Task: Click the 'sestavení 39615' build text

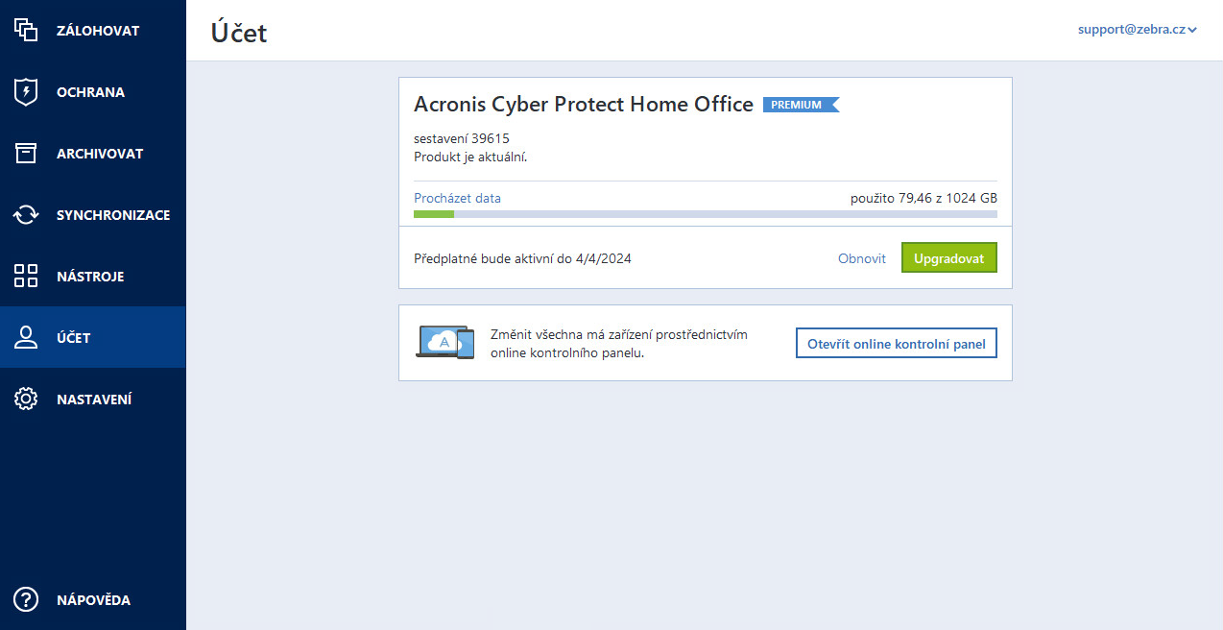Action: pos(462,138)
